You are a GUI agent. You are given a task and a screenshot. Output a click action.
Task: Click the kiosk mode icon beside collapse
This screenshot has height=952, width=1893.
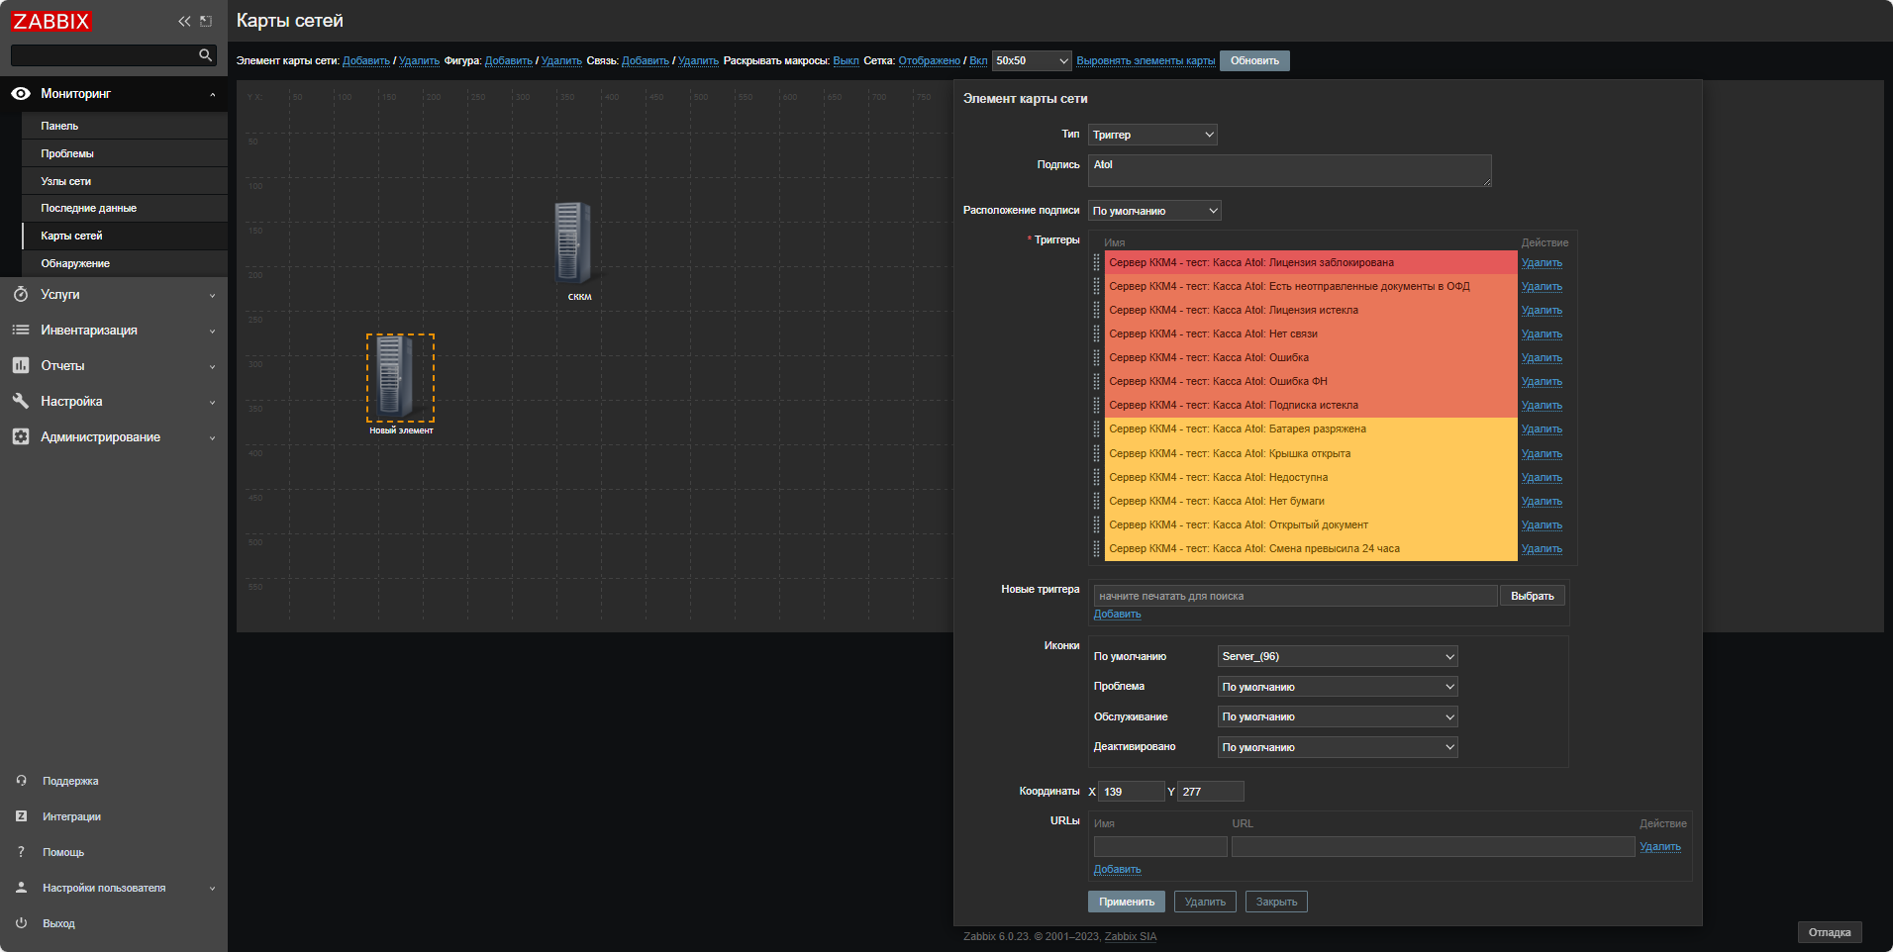click(206, 21)
